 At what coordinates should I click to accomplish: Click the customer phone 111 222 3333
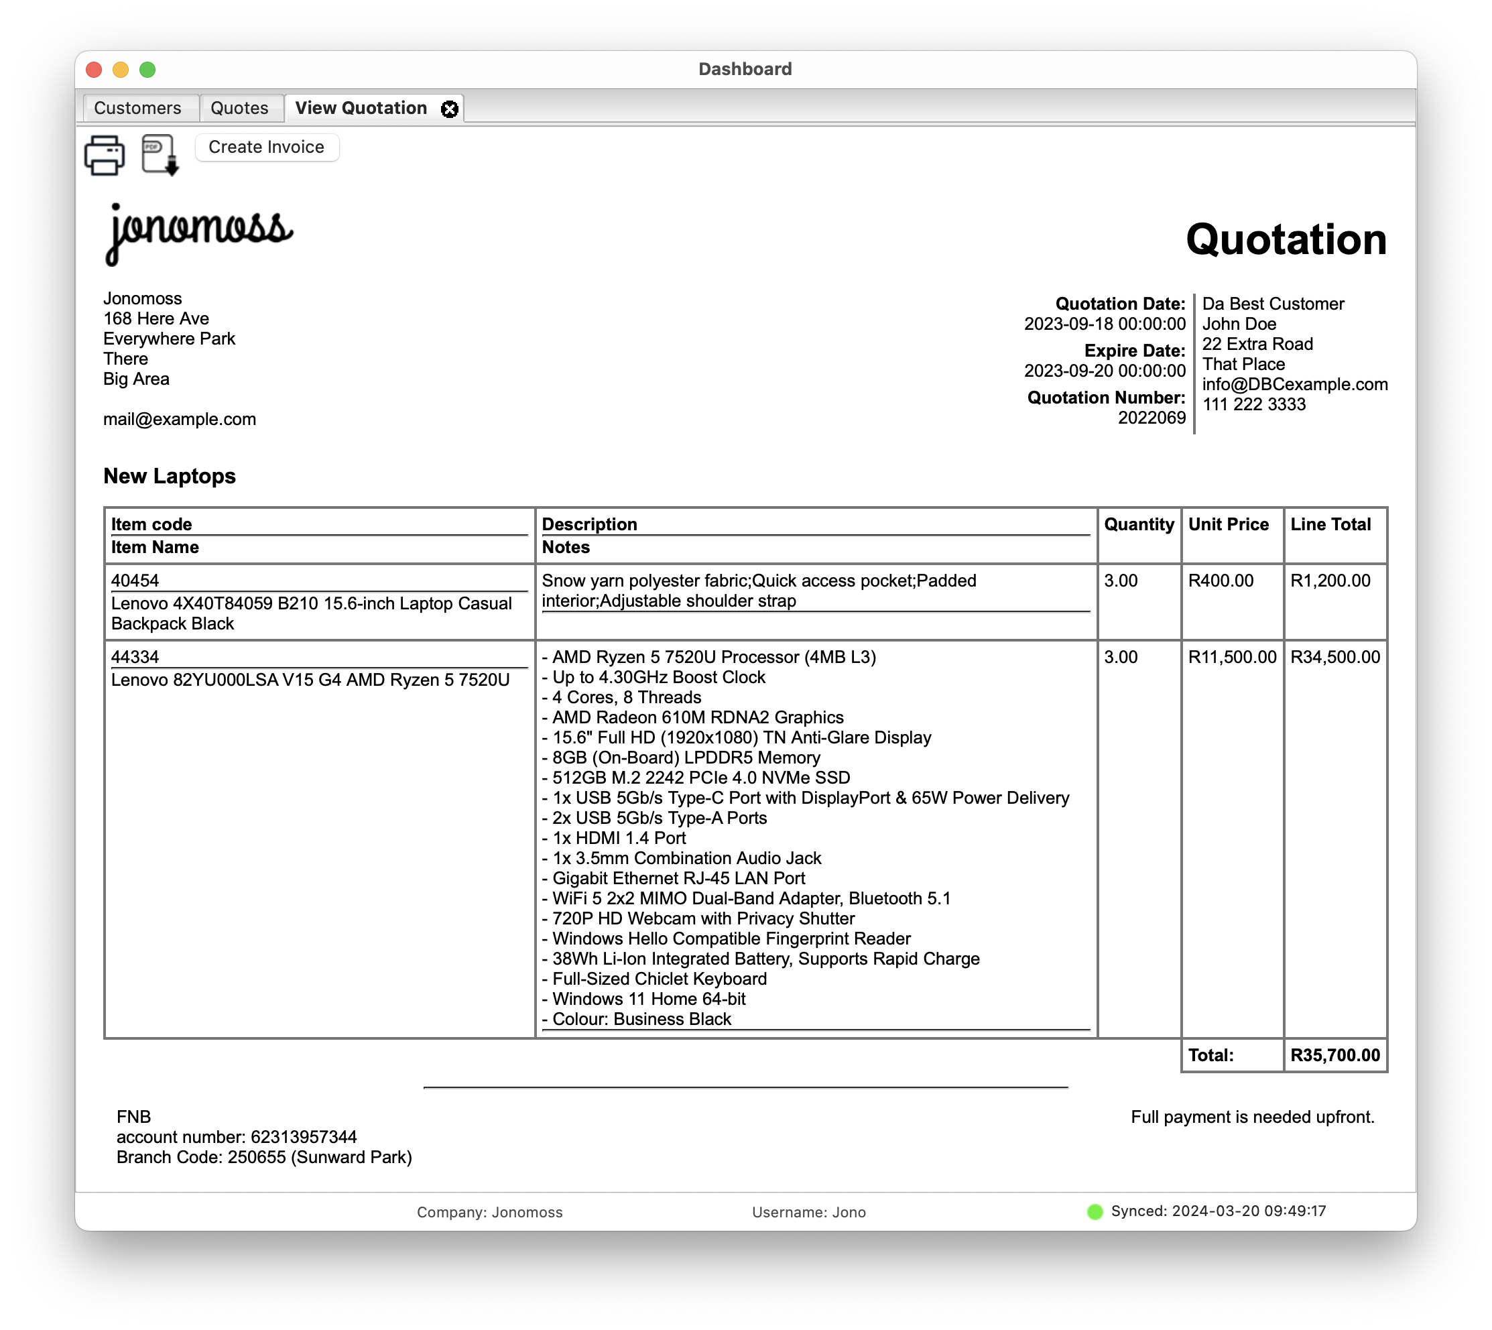(x=1254, y=404)
